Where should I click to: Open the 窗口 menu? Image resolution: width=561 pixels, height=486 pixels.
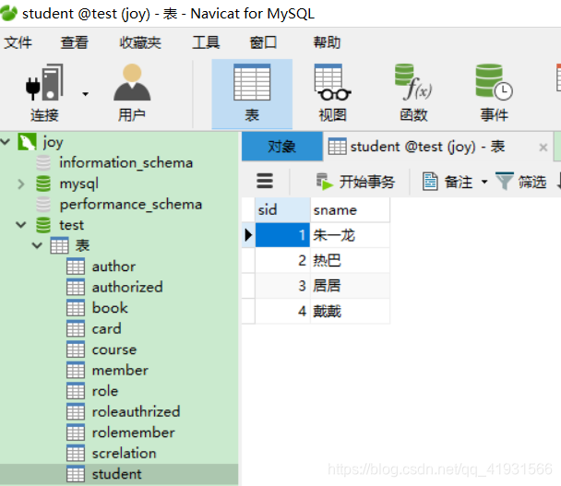tap(263, 42)
